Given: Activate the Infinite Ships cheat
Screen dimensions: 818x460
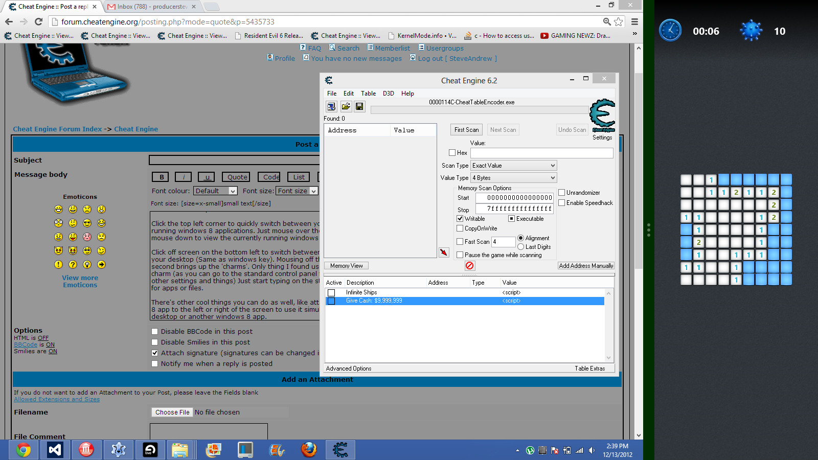Looking at the screenshot, I should (331, 292).
